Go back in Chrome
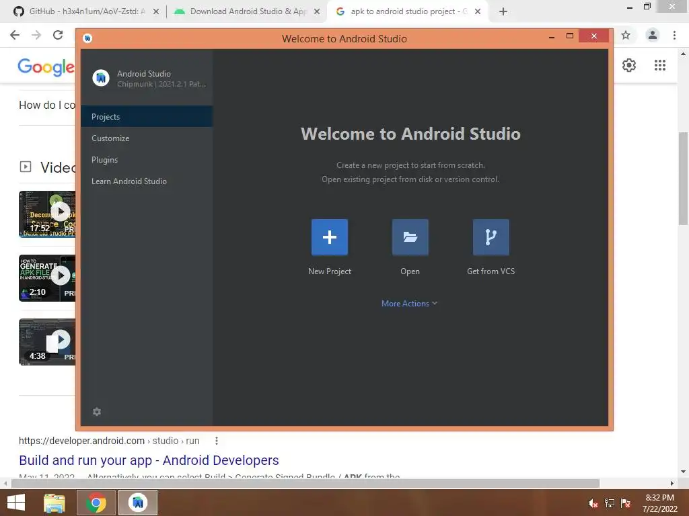This screenshot has width=689, height=516. coord(15,35)
